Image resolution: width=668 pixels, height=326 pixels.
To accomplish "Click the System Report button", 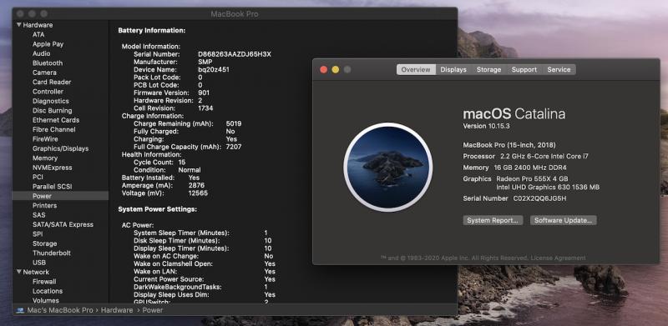I will click(493, 220).
